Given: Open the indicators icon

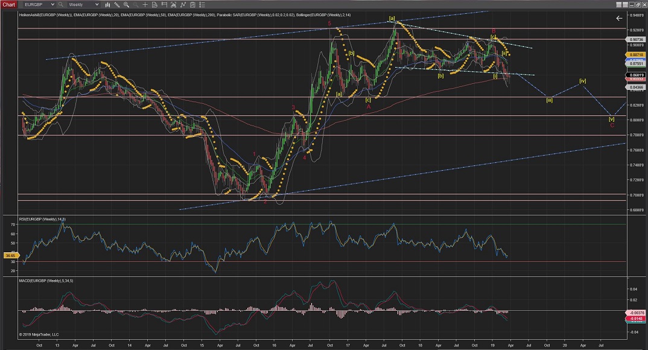Looking at the screenshot, I should (183, 5).
